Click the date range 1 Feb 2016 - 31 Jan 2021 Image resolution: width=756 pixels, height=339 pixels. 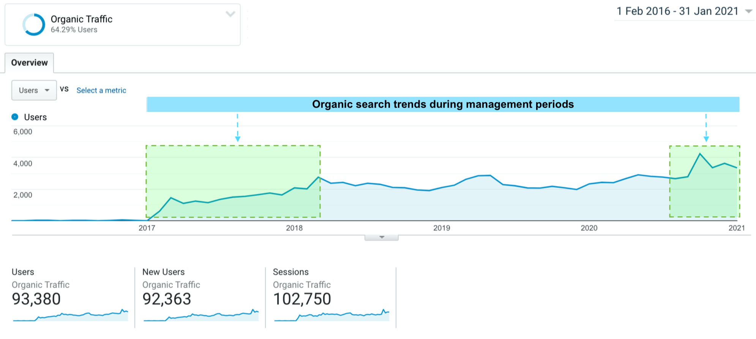point(677,11)
